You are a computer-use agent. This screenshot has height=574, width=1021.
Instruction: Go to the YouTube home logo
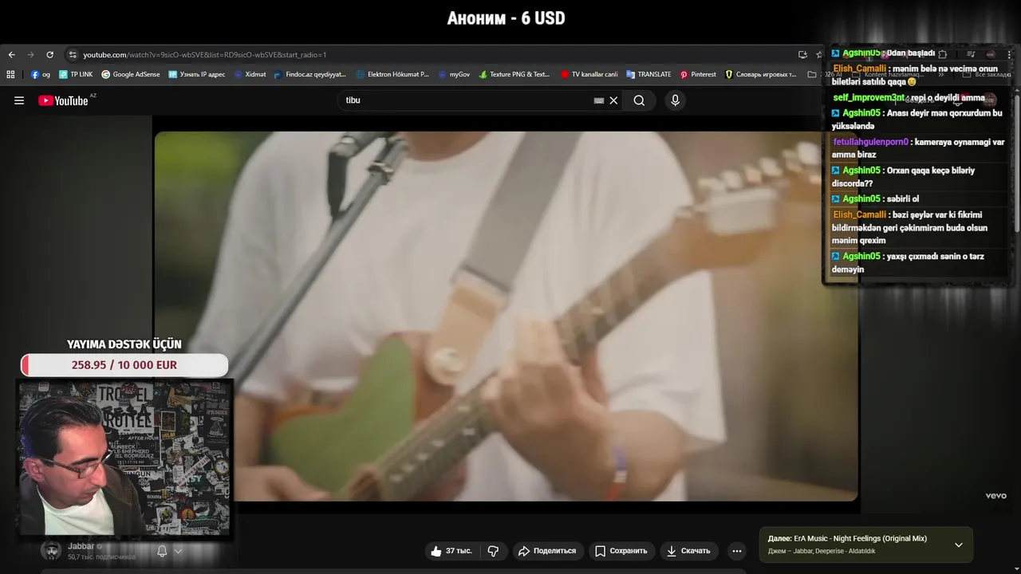tap(63, 100)
